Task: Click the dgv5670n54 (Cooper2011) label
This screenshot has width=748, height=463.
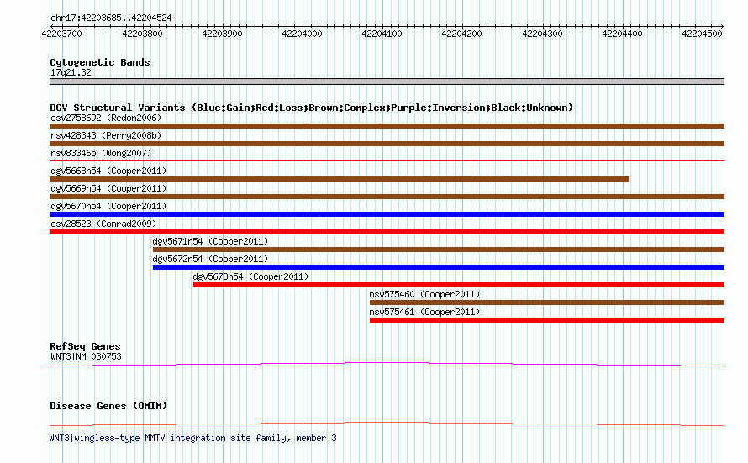Action: [108, 206]
